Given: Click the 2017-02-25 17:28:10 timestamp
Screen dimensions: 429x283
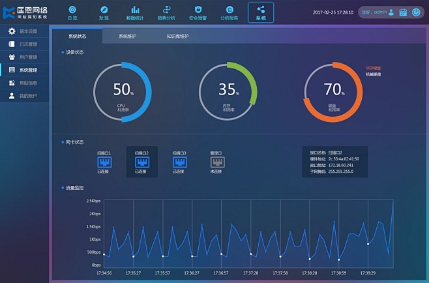Looking at the screenshot, I should tap(333, 12).
